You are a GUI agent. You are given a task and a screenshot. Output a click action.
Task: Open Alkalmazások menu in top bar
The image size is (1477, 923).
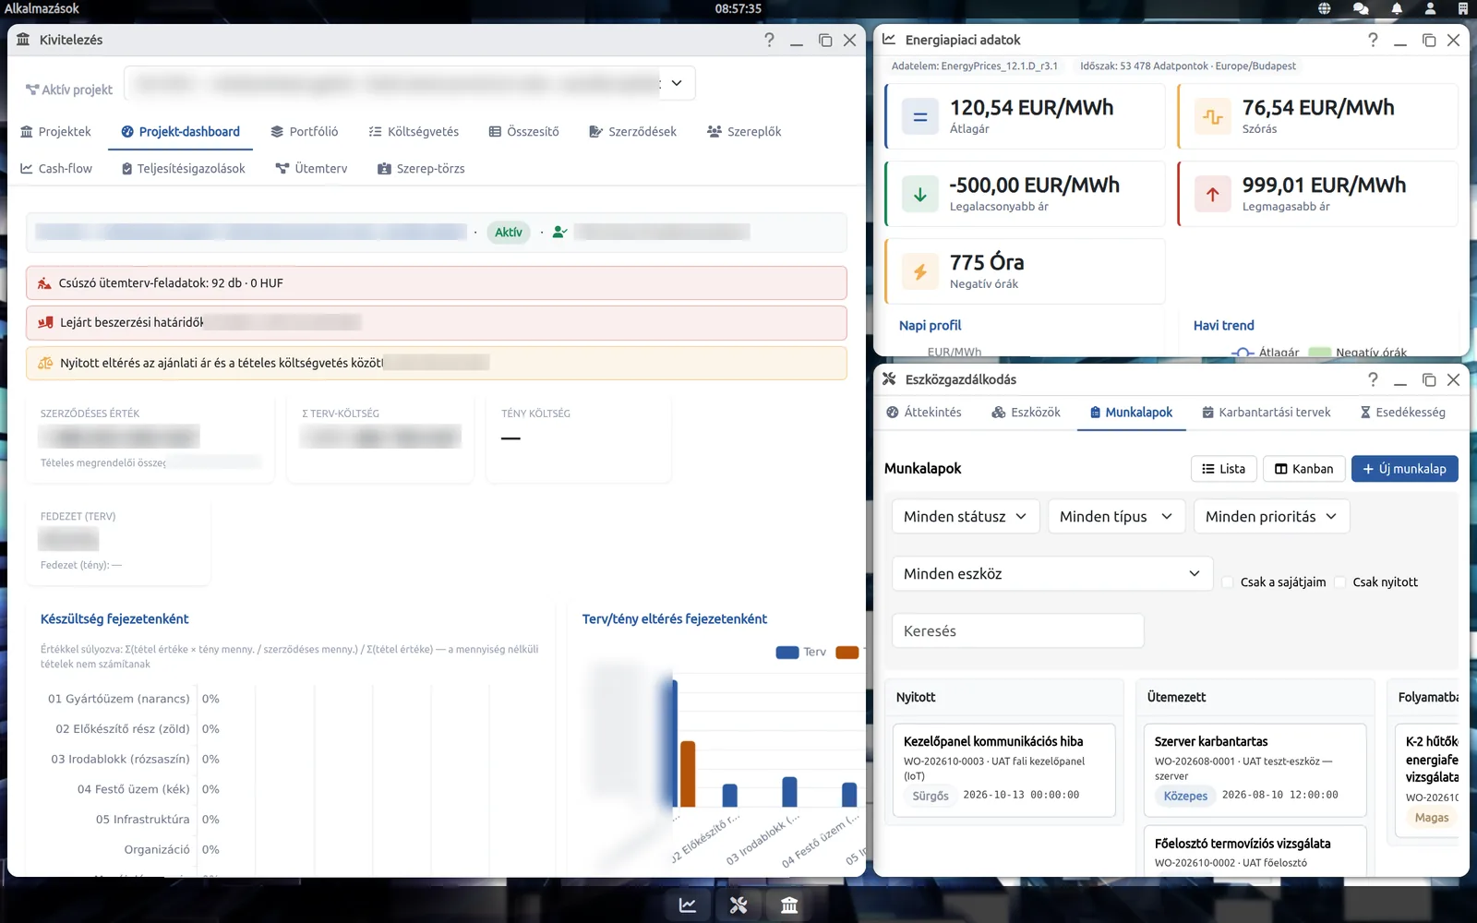[42, 8]
